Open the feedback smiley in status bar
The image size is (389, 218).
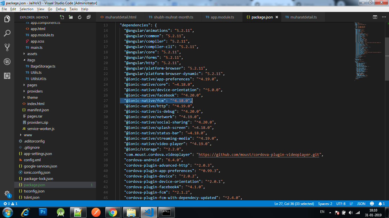(372, 204)
